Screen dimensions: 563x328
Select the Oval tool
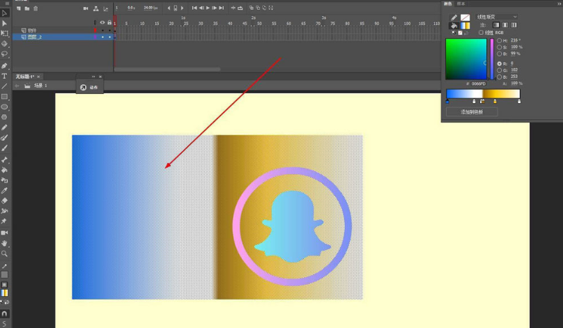4,107
